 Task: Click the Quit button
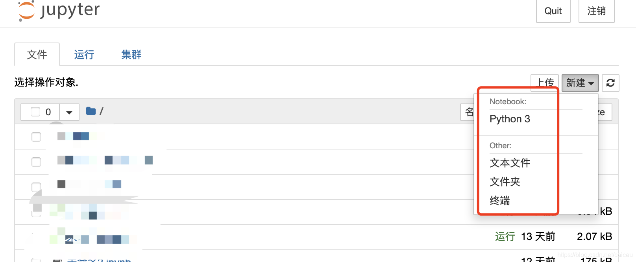(x=553, y=11)
